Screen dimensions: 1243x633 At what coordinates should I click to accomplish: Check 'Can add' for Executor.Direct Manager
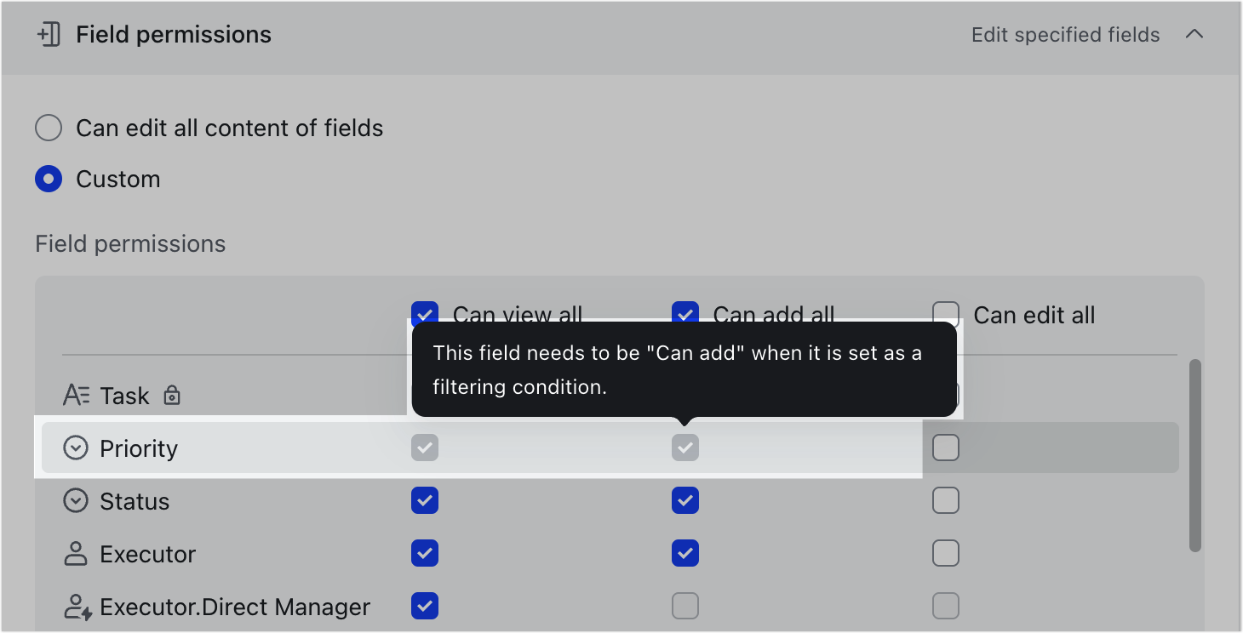pos(685,606)
